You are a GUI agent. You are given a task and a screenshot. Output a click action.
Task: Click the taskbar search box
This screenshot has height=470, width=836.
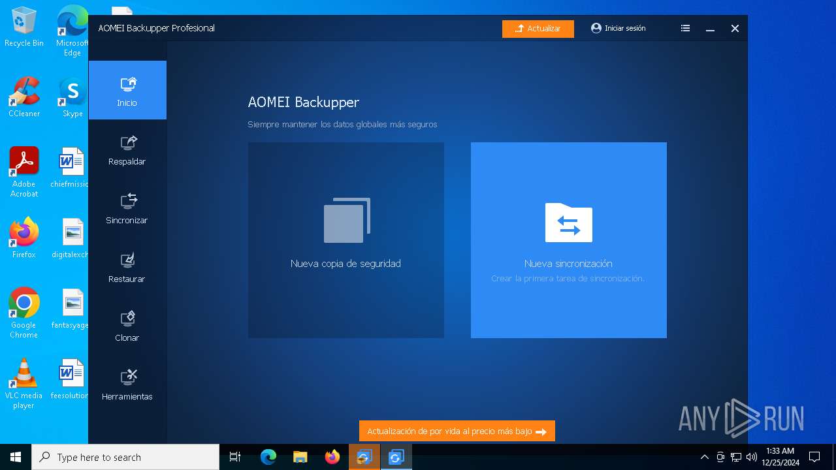click(x=125, y=457)
